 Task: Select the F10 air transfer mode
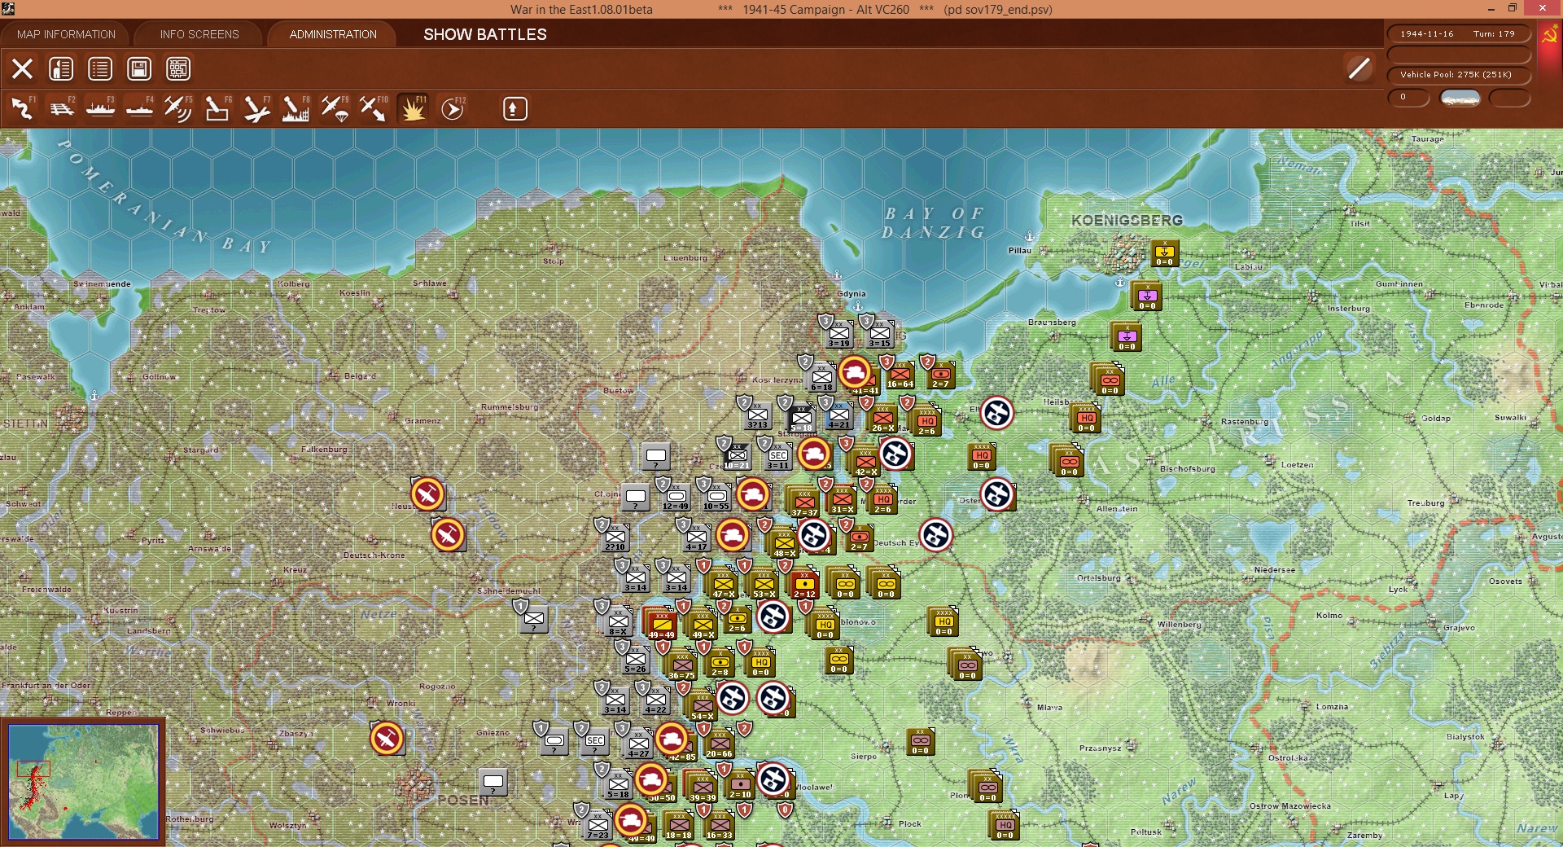click(x=374, y=108)
